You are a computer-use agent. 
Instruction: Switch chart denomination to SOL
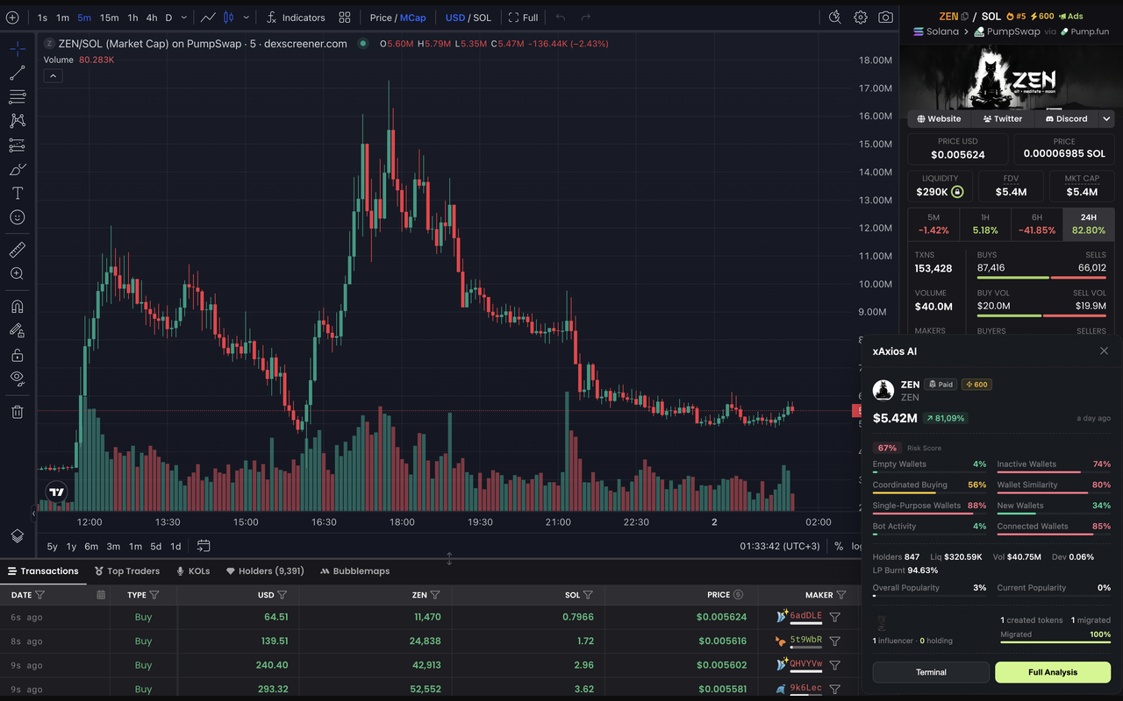tap(483, 18)
